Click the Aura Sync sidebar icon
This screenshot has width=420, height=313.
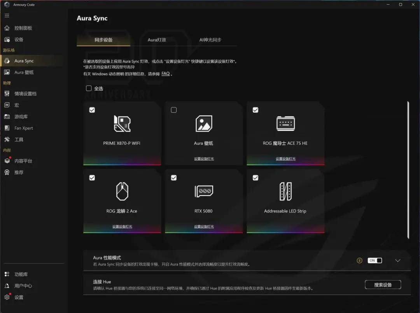(x=7, y=61)
